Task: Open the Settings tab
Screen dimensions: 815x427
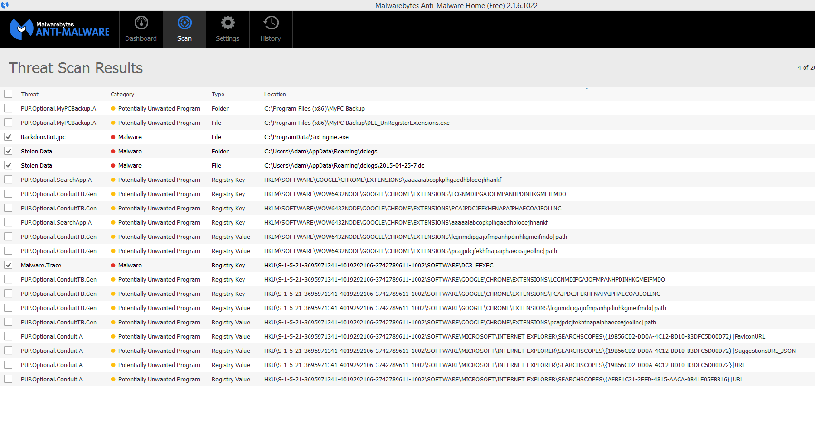Action: point(228,29)
